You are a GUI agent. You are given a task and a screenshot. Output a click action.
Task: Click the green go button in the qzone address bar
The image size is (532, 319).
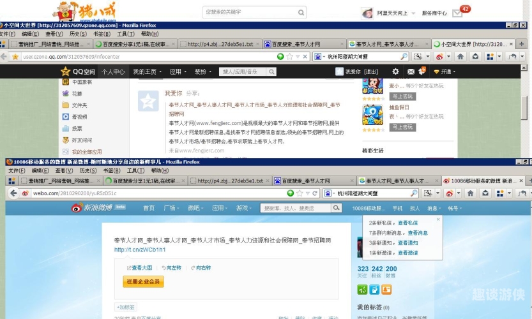coord(280,57)
